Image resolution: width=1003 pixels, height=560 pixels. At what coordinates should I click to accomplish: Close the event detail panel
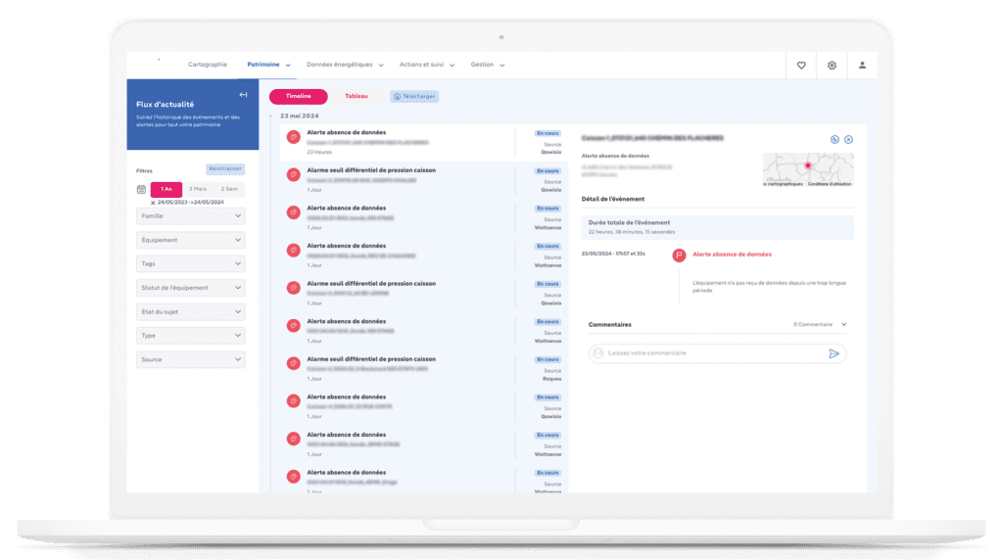coord(848,139)
